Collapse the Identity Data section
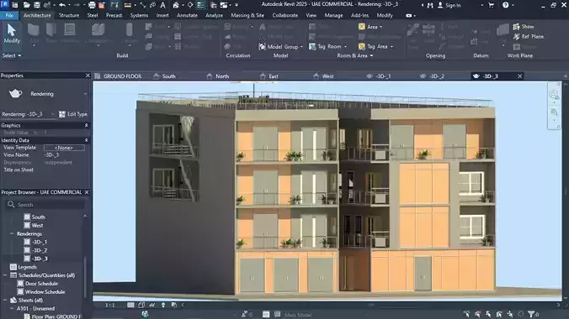The image size is (569, 319). pos(87,140)
